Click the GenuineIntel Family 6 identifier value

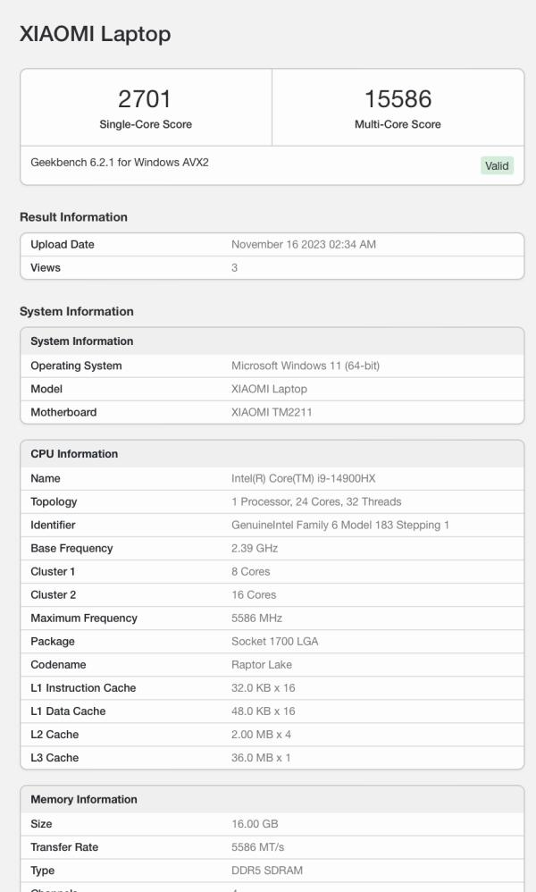tap(339, 525)
